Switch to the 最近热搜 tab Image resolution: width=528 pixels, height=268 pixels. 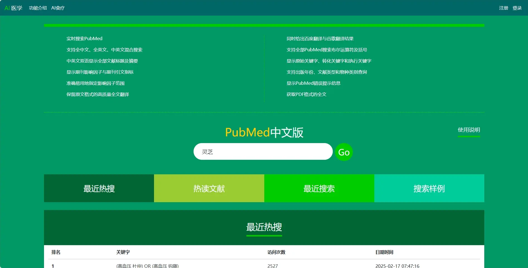99,188
